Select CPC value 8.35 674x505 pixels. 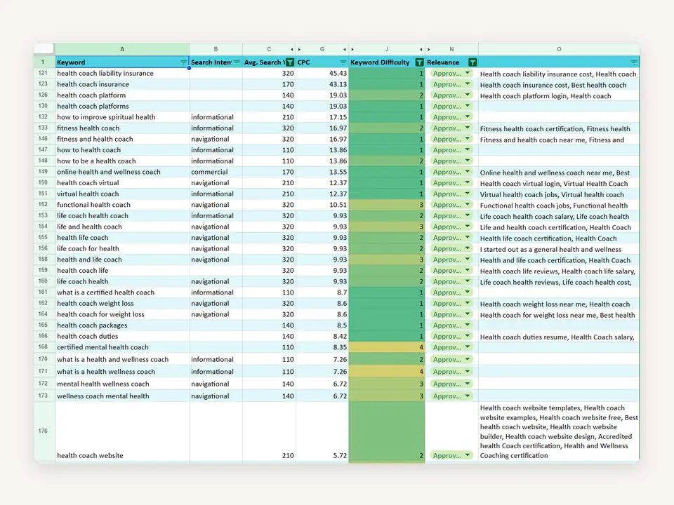click(x=322, y=347)
